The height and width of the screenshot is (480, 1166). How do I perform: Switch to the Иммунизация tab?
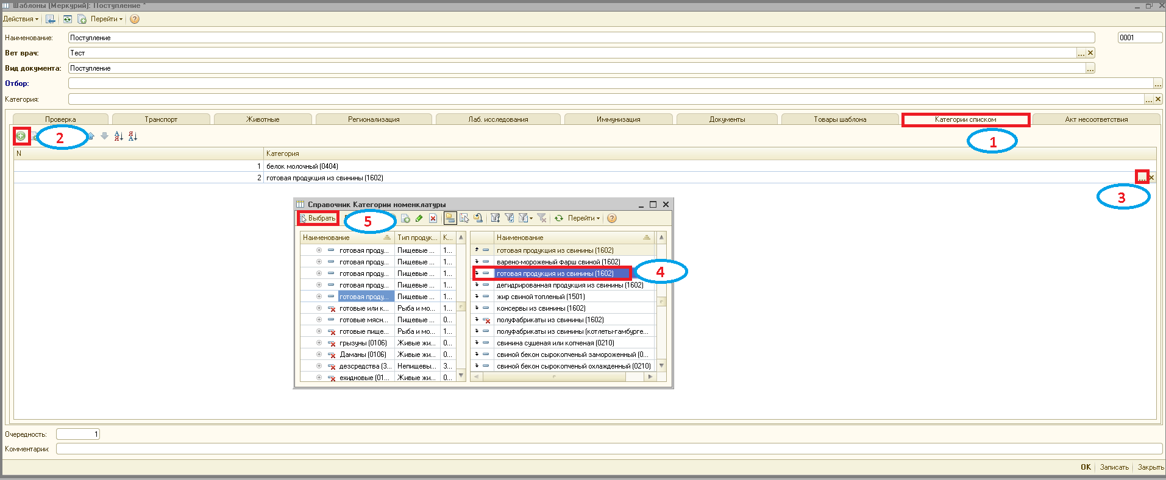(x=618, y=119)
